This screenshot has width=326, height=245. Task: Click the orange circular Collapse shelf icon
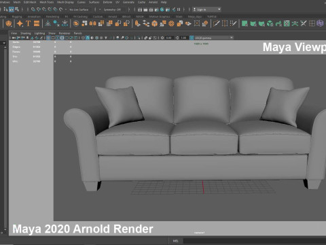coord(171,23)
